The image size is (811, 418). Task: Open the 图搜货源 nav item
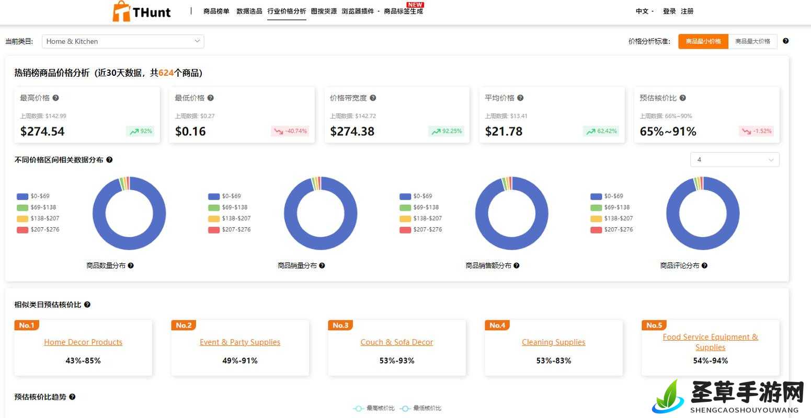coord(324,11)
